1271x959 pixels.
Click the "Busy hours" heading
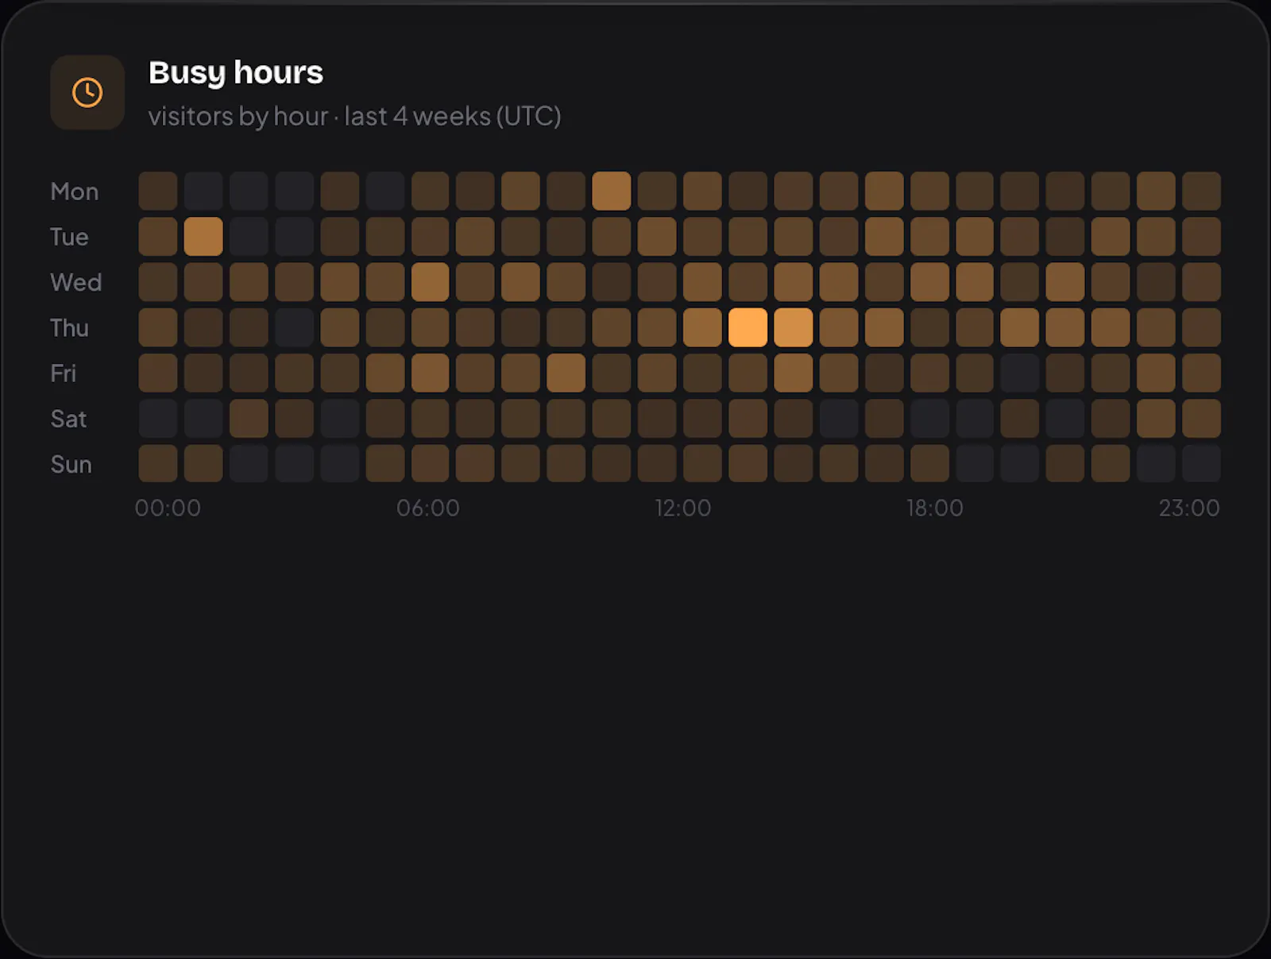(x=236, y=73)
